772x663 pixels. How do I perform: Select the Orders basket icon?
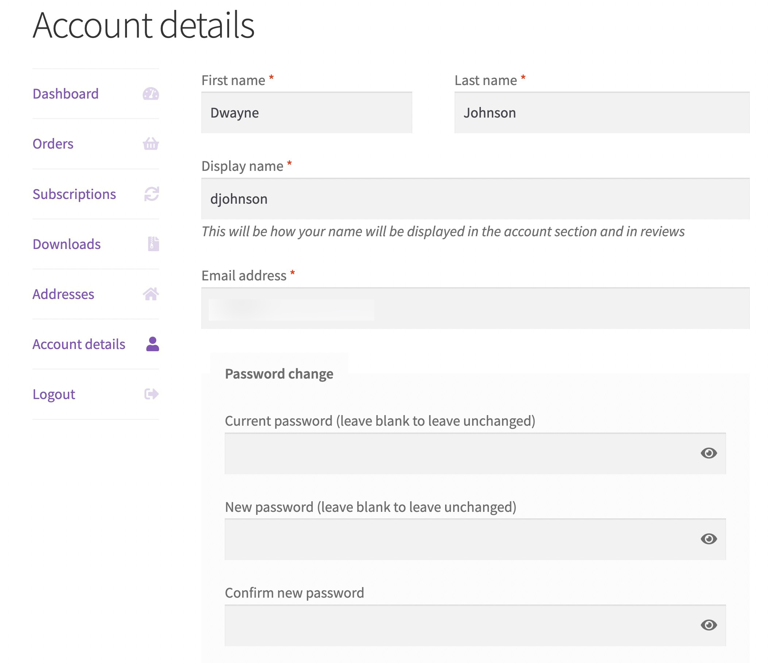click(x=151, y=144)
